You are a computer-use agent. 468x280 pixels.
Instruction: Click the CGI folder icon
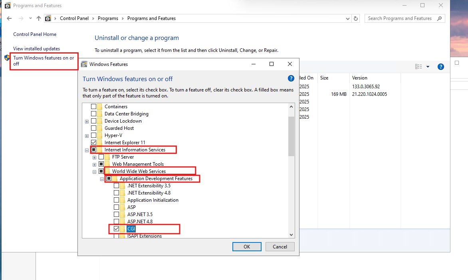pos(122,228)
